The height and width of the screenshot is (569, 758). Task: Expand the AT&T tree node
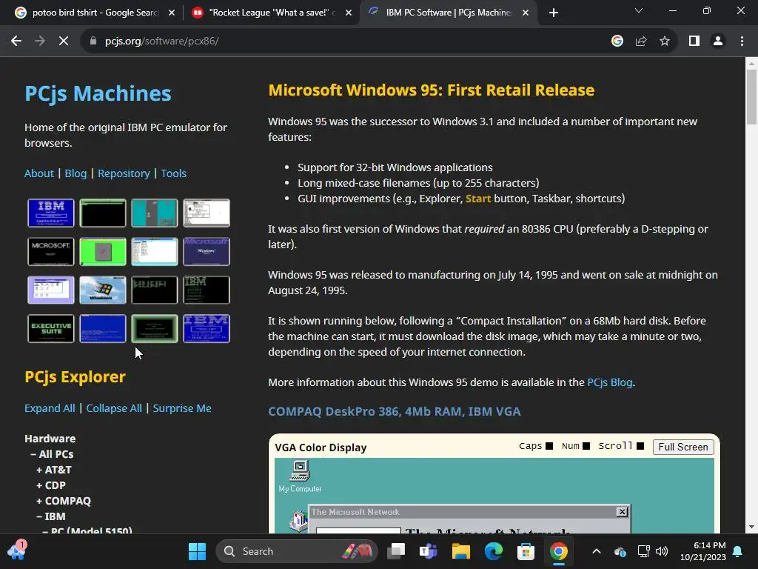[54, 470]
